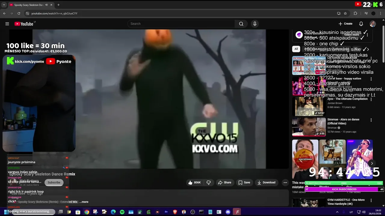Click the address bar URL
The image size is (385, 216).
pos(54,13)
